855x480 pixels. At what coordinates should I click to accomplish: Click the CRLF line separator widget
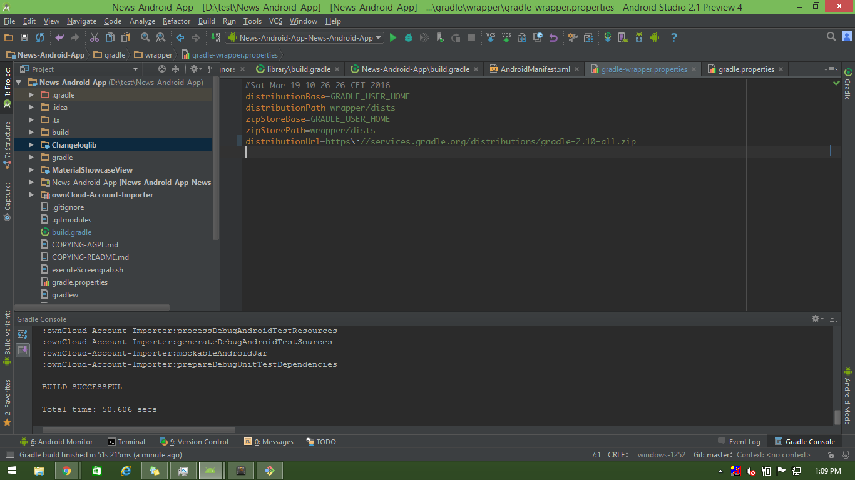point(618,455)
